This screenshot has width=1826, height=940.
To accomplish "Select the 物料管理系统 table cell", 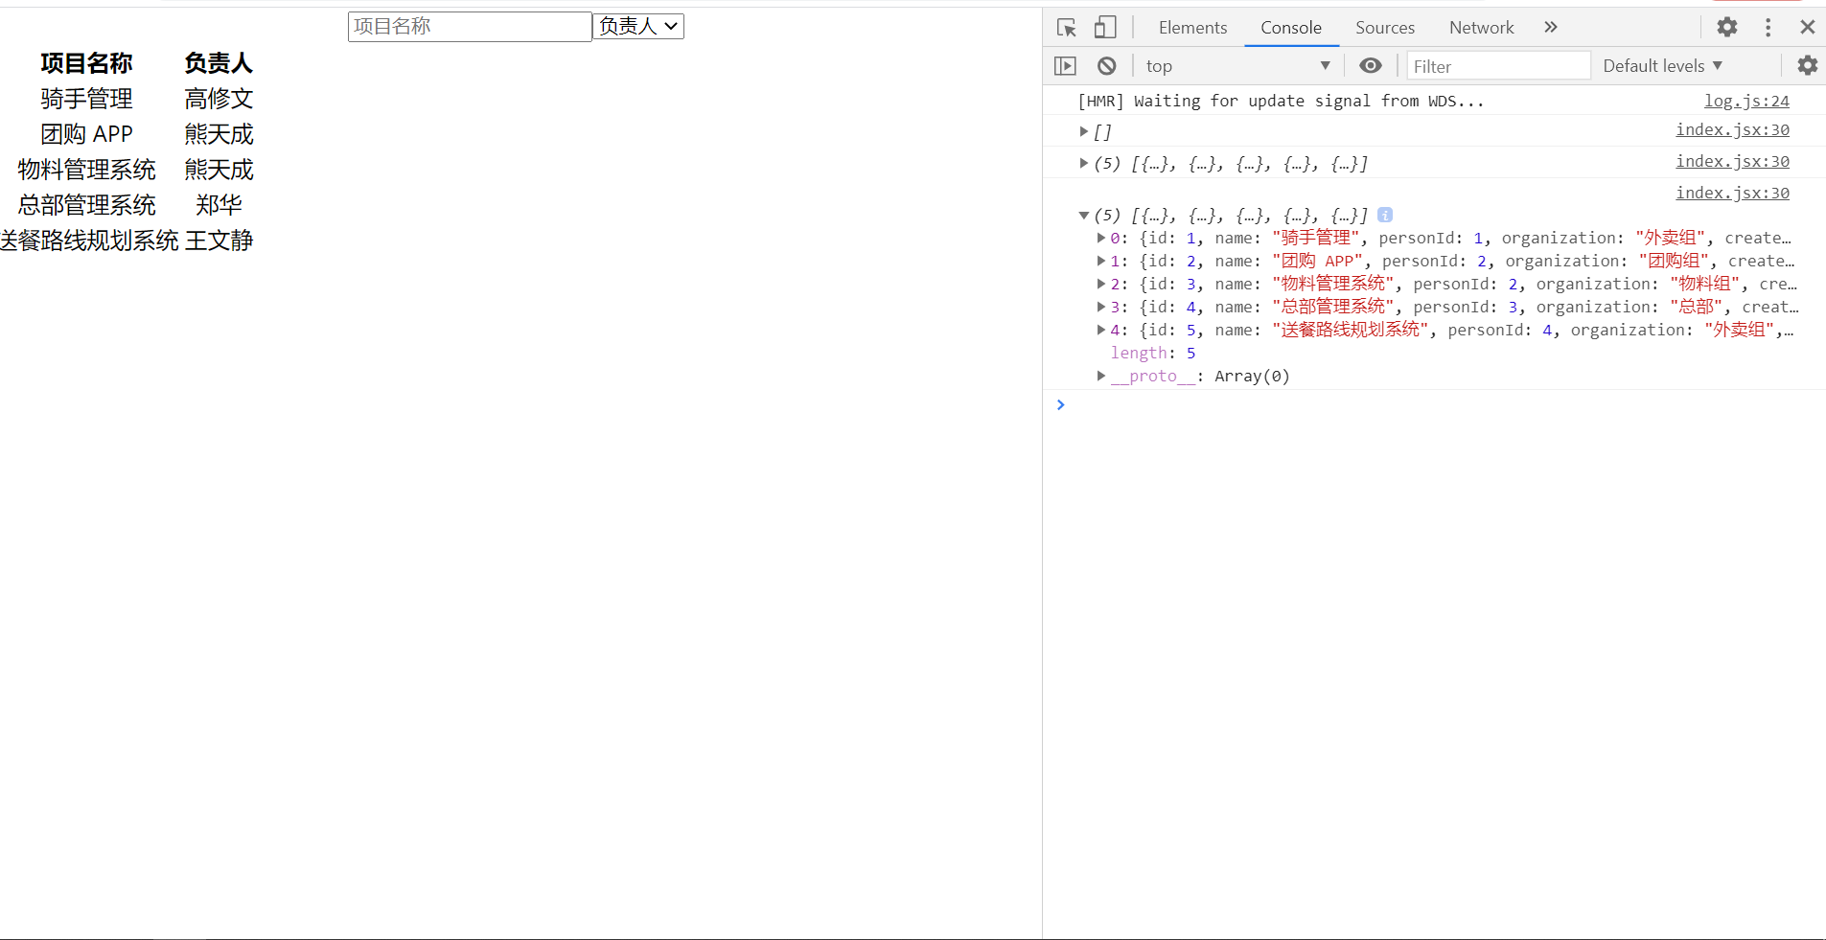I will tap(86, 170).
